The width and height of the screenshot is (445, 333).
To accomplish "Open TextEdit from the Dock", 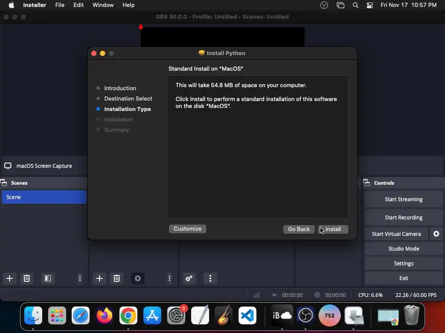I will click(x=200, y=315).
